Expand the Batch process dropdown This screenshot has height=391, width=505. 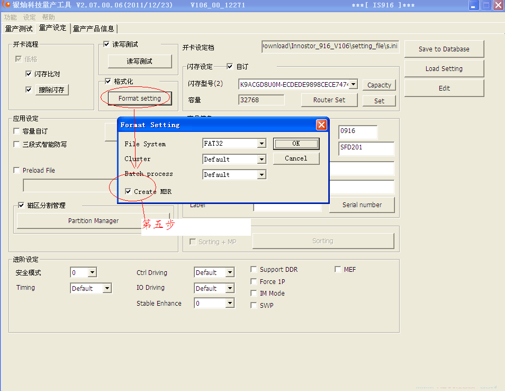261,174
